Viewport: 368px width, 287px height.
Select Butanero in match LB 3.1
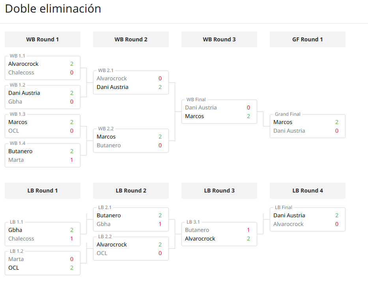click(x=197, y=230)
